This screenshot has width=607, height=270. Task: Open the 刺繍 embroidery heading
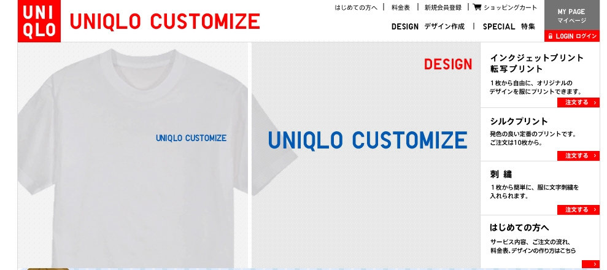[x=501, y=175]
